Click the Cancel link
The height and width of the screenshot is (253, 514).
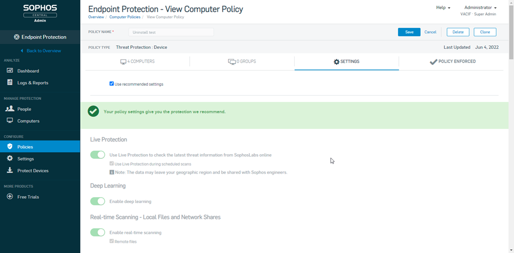pyautogui.click(x=430, y=32)
